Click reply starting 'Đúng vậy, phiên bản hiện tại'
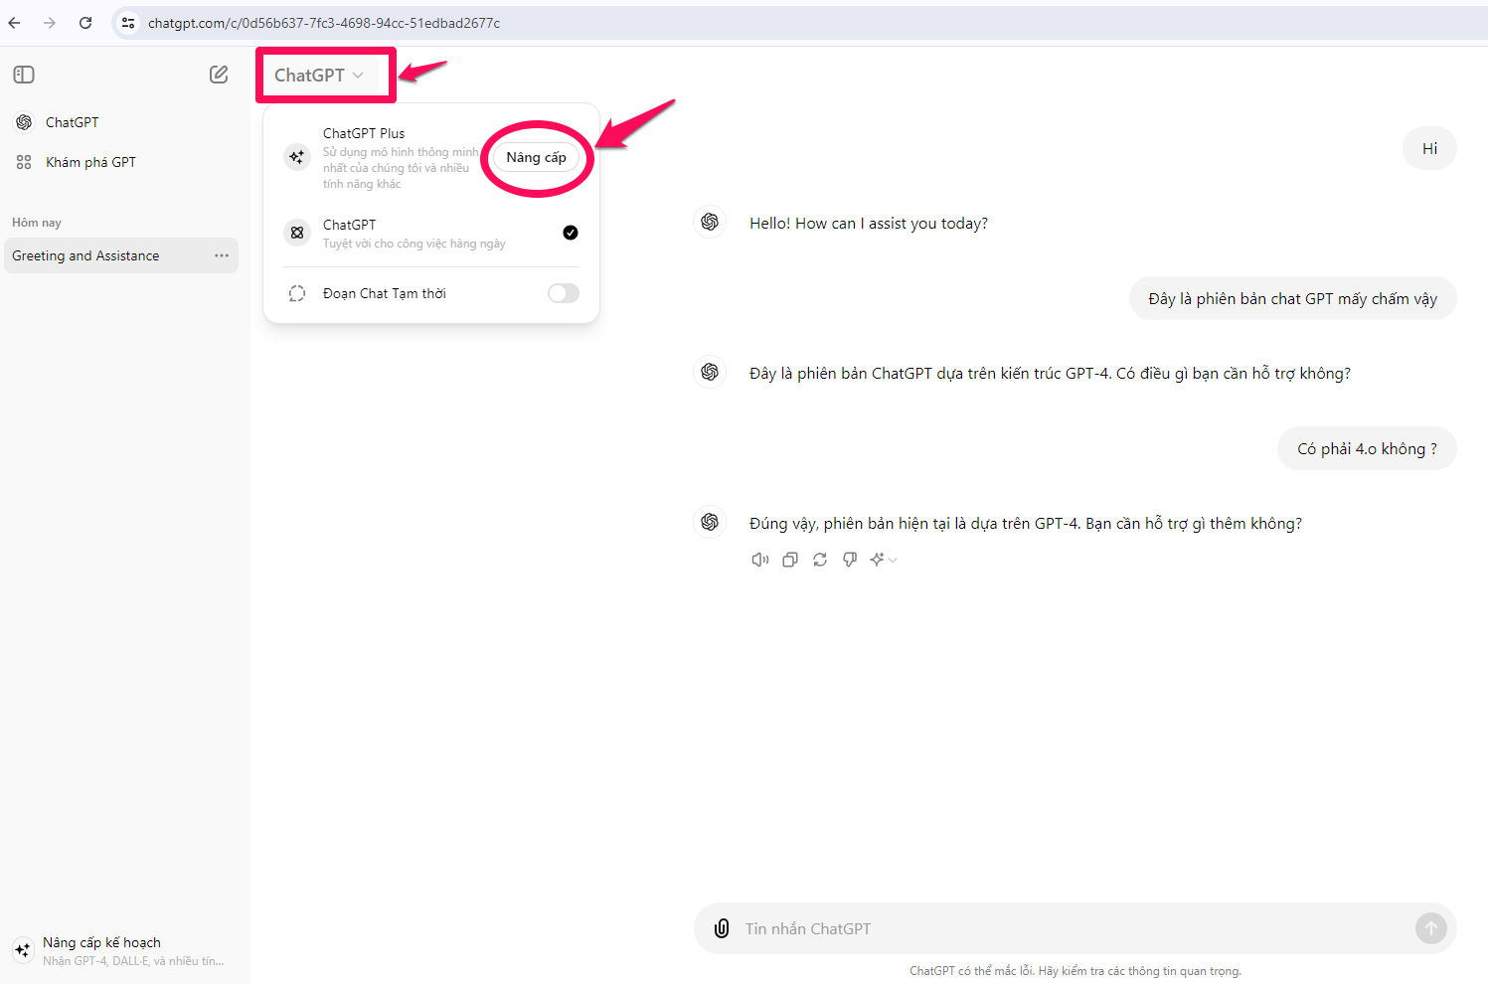The height and width of the screenshot is (984, 1488). click(x=1026, y=523)
